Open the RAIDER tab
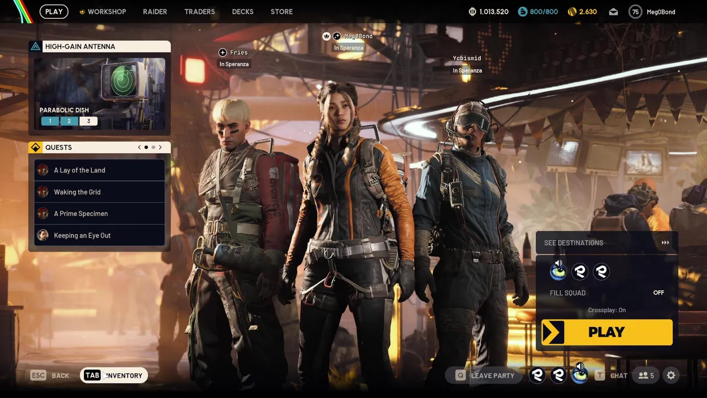 [155, 12]
